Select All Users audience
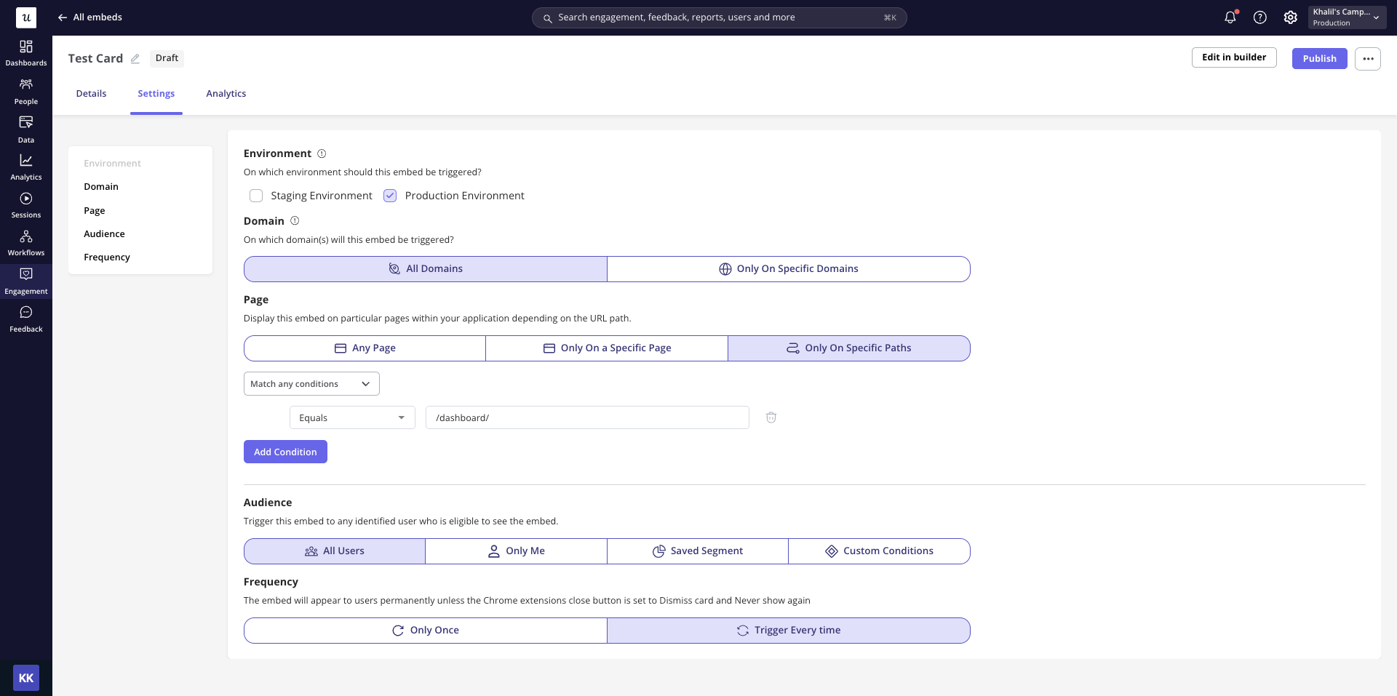The width and height of the screenshot is (1397, 696). (x=335, y=551)
